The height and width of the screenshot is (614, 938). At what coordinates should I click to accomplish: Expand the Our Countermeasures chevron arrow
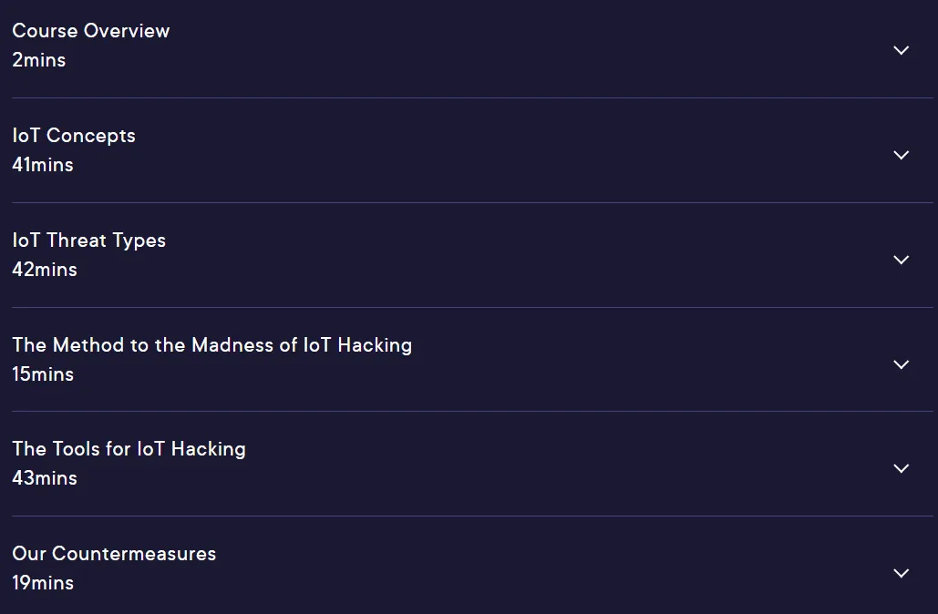(901, 573)
